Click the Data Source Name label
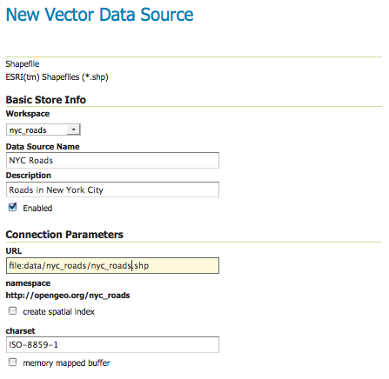This screenshot has height=379, width=389. [x=43, y=147]
